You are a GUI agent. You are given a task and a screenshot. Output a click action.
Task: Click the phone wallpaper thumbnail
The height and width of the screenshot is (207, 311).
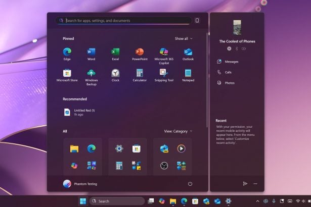click(x=237, y=27)
